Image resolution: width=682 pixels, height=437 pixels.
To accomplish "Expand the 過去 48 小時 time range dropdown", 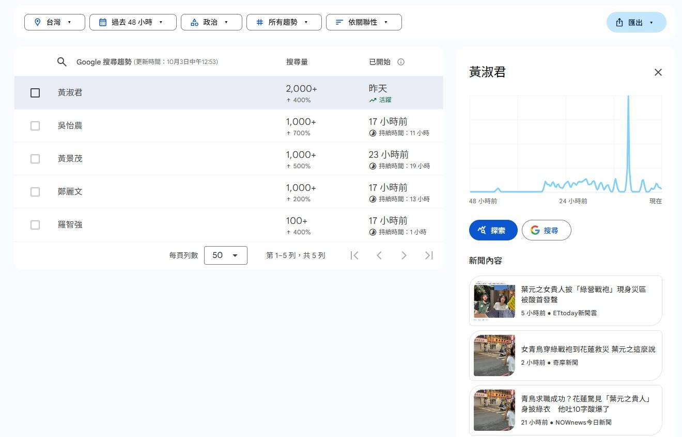I will tap(133, 22).
